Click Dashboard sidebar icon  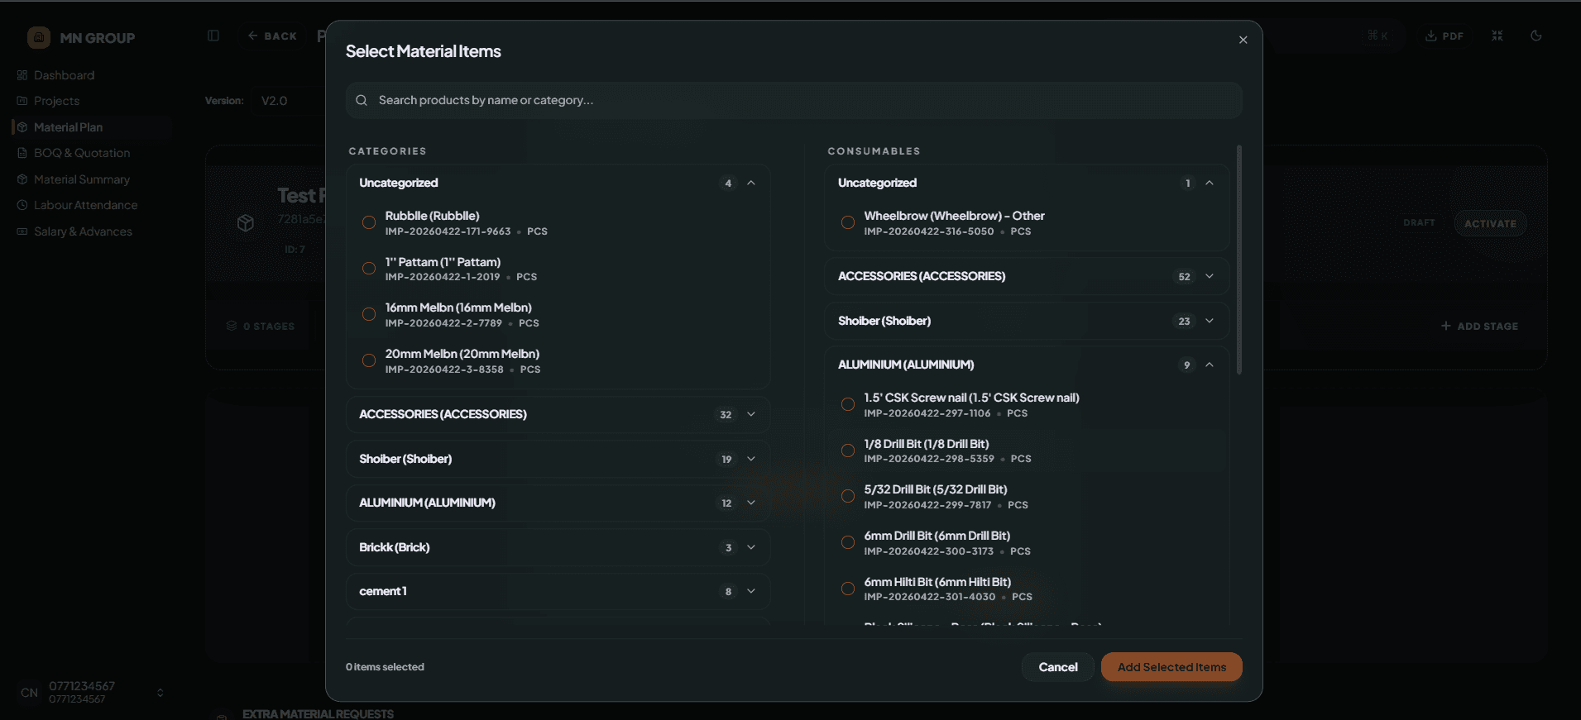point(22,75)
